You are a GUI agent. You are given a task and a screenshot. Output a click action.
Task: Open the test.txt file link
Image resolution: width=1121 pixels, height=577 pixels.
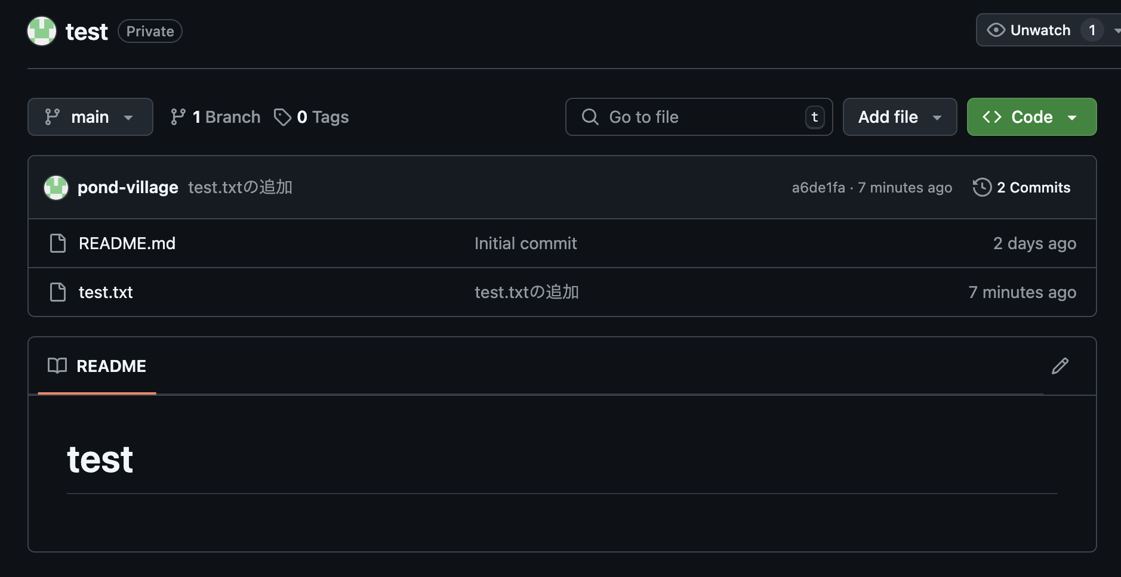(x=106, y=292)
